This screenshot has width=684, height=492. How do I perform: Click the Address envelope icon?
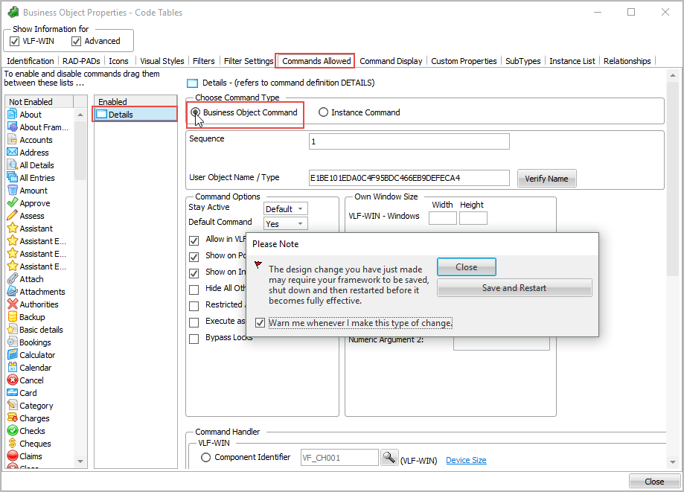pyautogui.click(x=12, y=153)
